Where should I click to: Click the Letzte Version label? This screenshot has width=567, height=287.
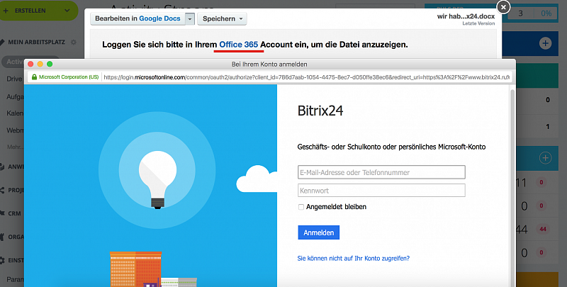[x=478, y=23]
